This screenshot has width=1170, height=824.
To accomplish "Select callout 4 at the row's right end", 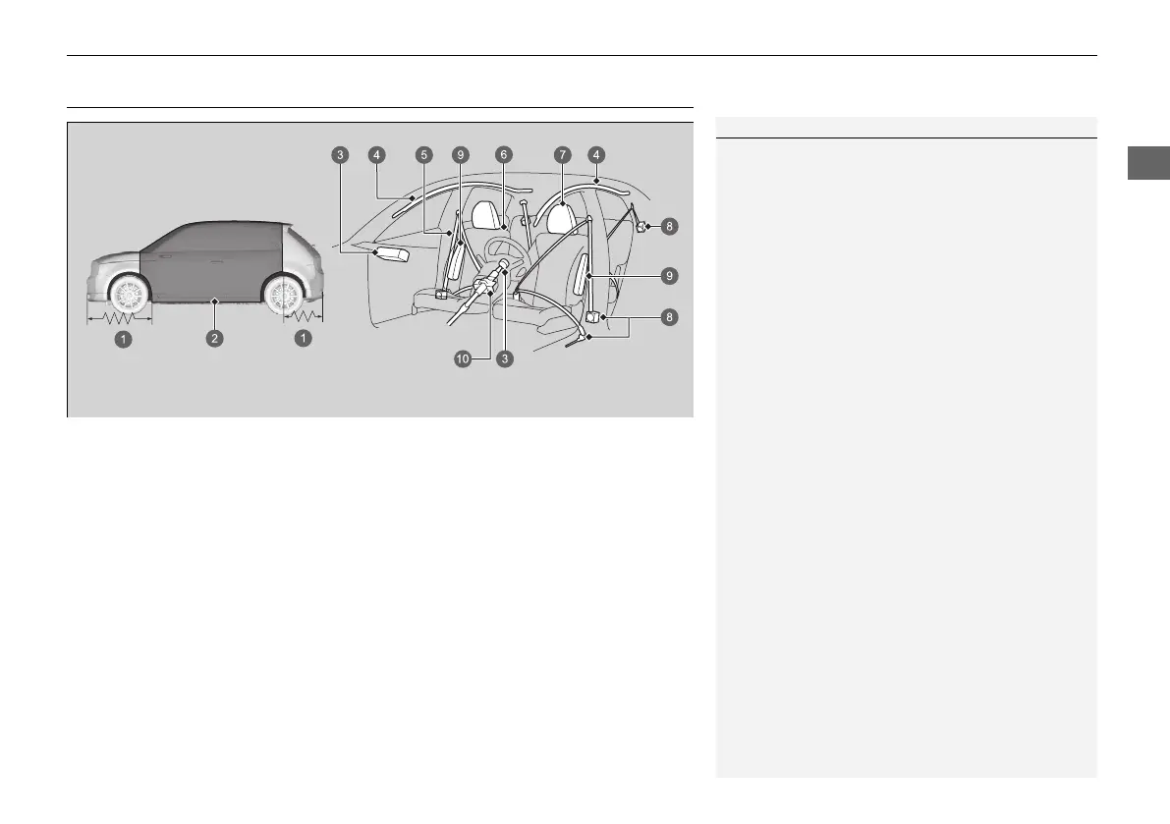I will 595,155.
